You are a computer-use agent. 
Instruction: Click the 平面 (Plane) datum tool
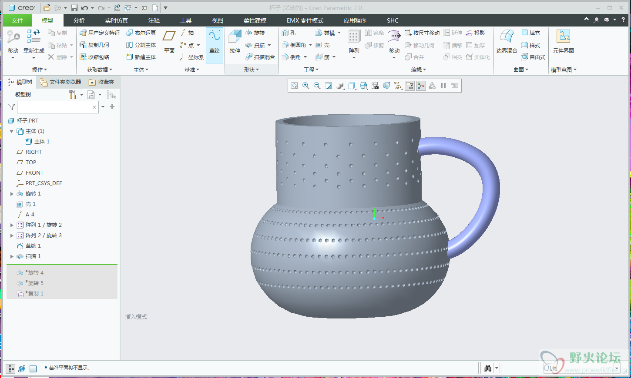(x=169, y=42)
